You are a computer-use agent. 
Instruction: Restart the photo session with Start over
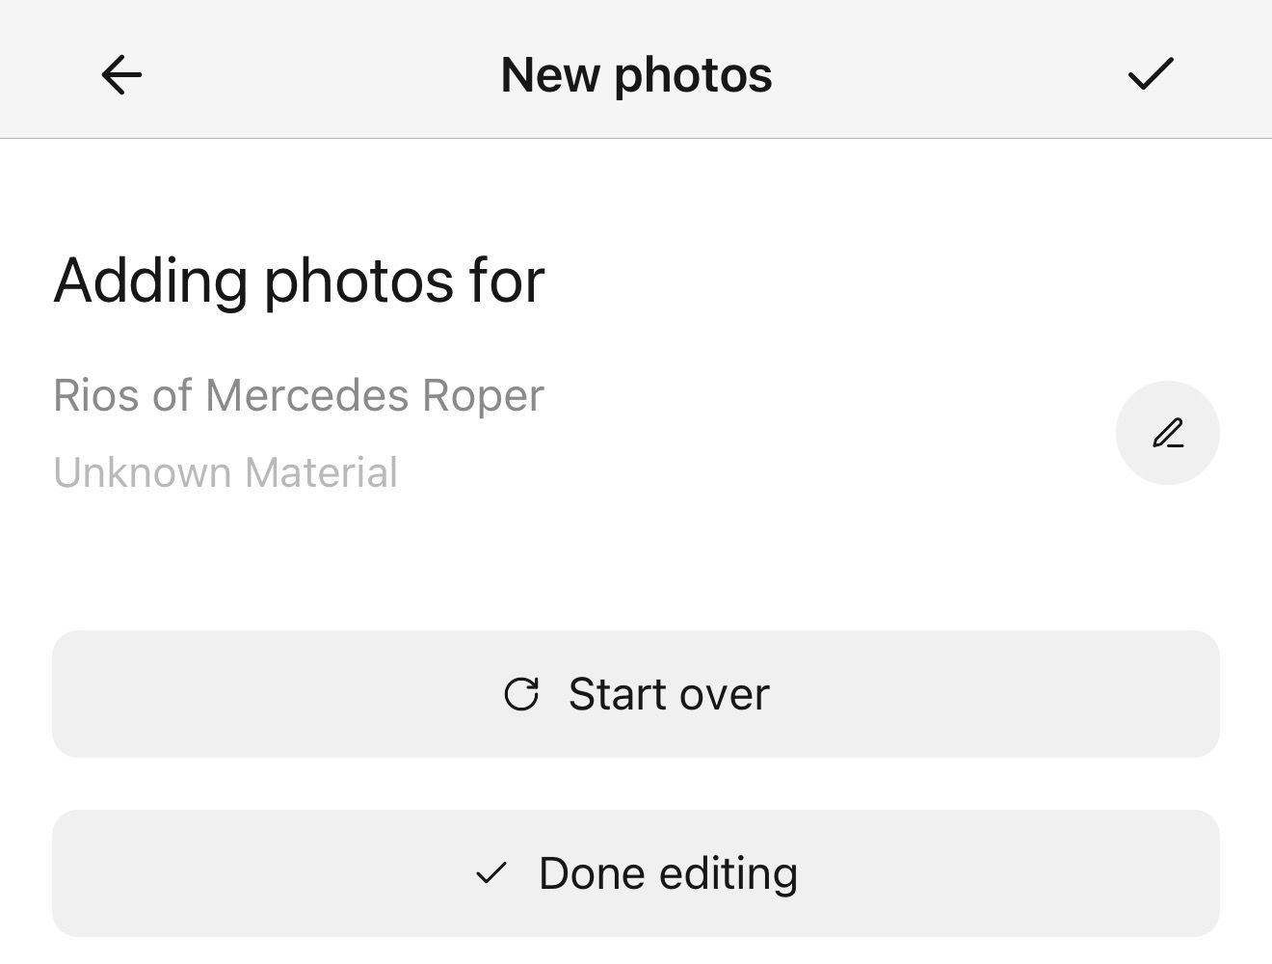[636, 694]
